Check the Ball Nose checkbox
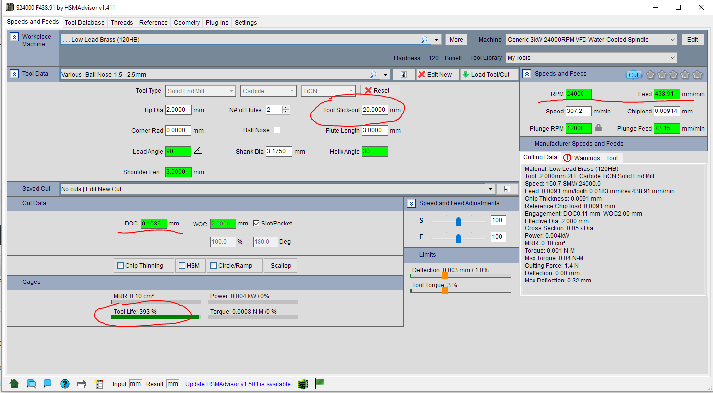This screenshot has height=393, width=713. tap(277, 130)
